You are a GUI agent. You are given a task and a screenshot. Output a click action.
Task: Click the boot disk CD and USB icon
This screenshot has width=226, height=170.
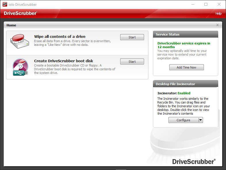(20, 67)
